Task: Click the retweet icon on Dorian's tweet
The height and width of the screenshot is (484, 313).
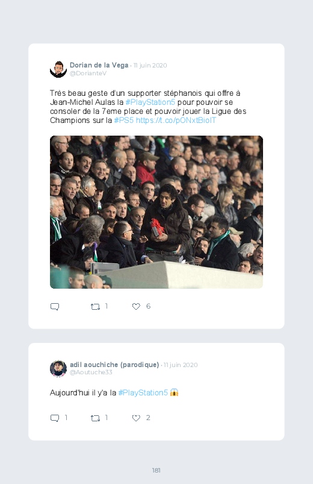Action: point(95,307)
